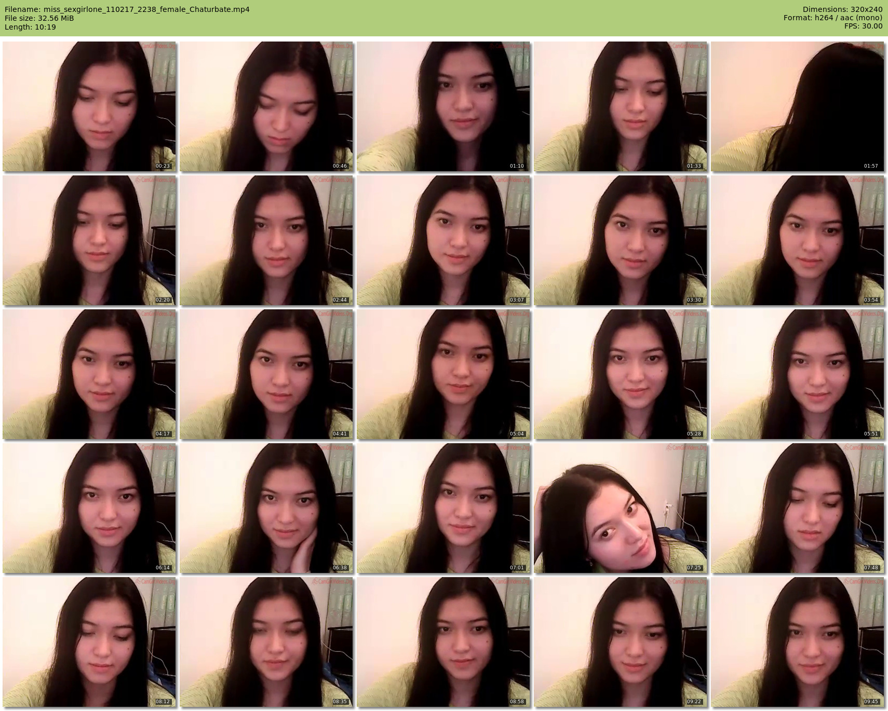The width and height of the screenshot is (888, 711).
Task: Click the thumbnail timestamped 04:41
Action: 266,374
